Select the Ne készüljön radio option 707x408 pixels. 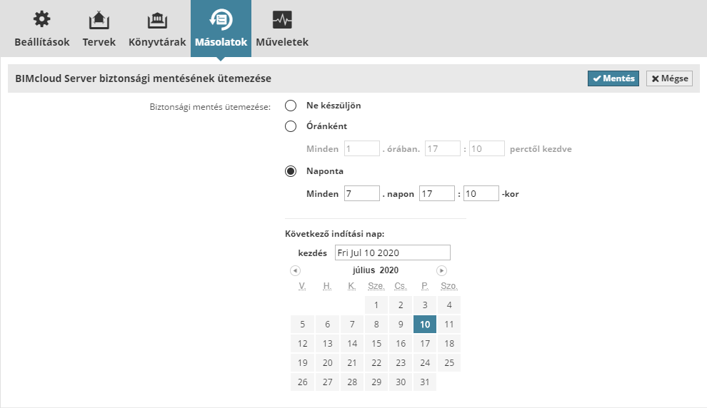(291, 106)
